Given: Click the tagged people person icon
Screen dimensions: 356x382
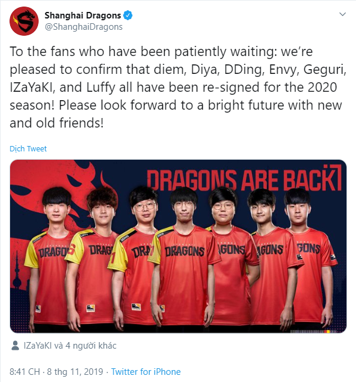Looking at the screenshot, I should pyautogui.click(x=15, y=346).
